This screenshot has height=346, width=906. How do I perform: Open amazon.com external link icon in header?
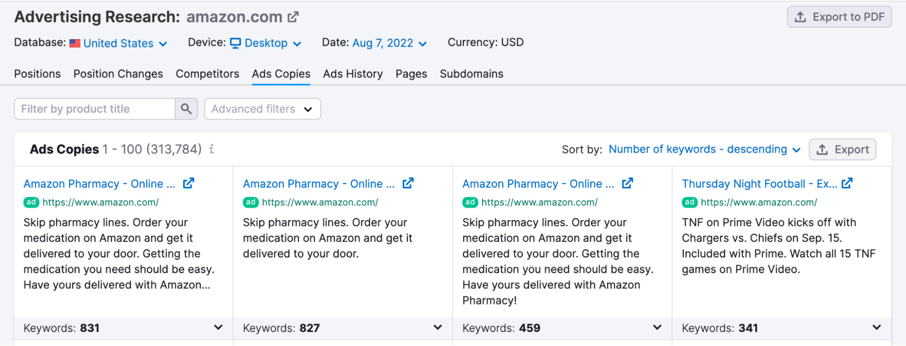293,17
